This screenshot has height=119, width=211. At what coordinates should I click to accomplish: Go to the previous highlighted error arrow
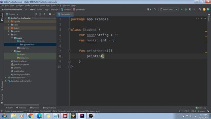(201, 19)
